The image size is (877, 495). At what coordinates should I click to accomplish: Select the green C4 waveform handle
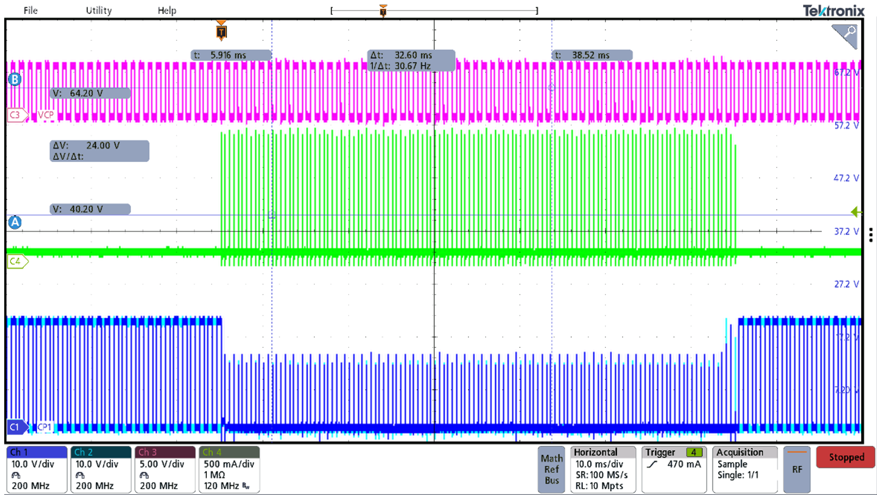[17, 262]
